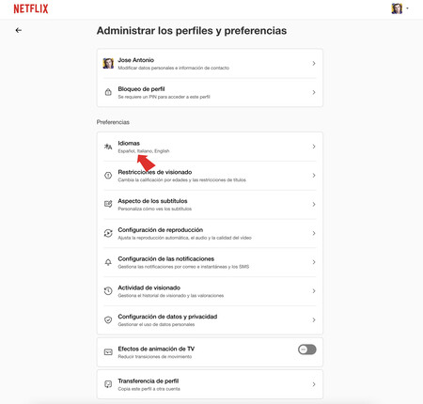Select the Jose Antonio profile name
Image resolution: width=423 pixels, height=404 pixels.
coord(136,60)
